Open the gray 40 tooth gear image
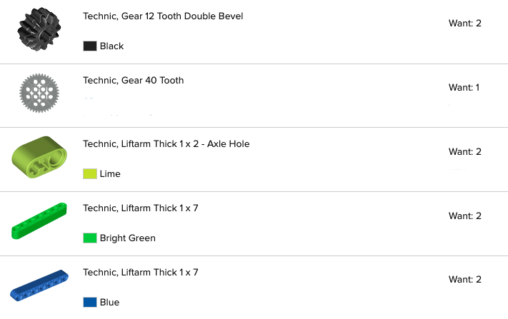508x319 pixels. pyautogui.click(x=39, y=93)
